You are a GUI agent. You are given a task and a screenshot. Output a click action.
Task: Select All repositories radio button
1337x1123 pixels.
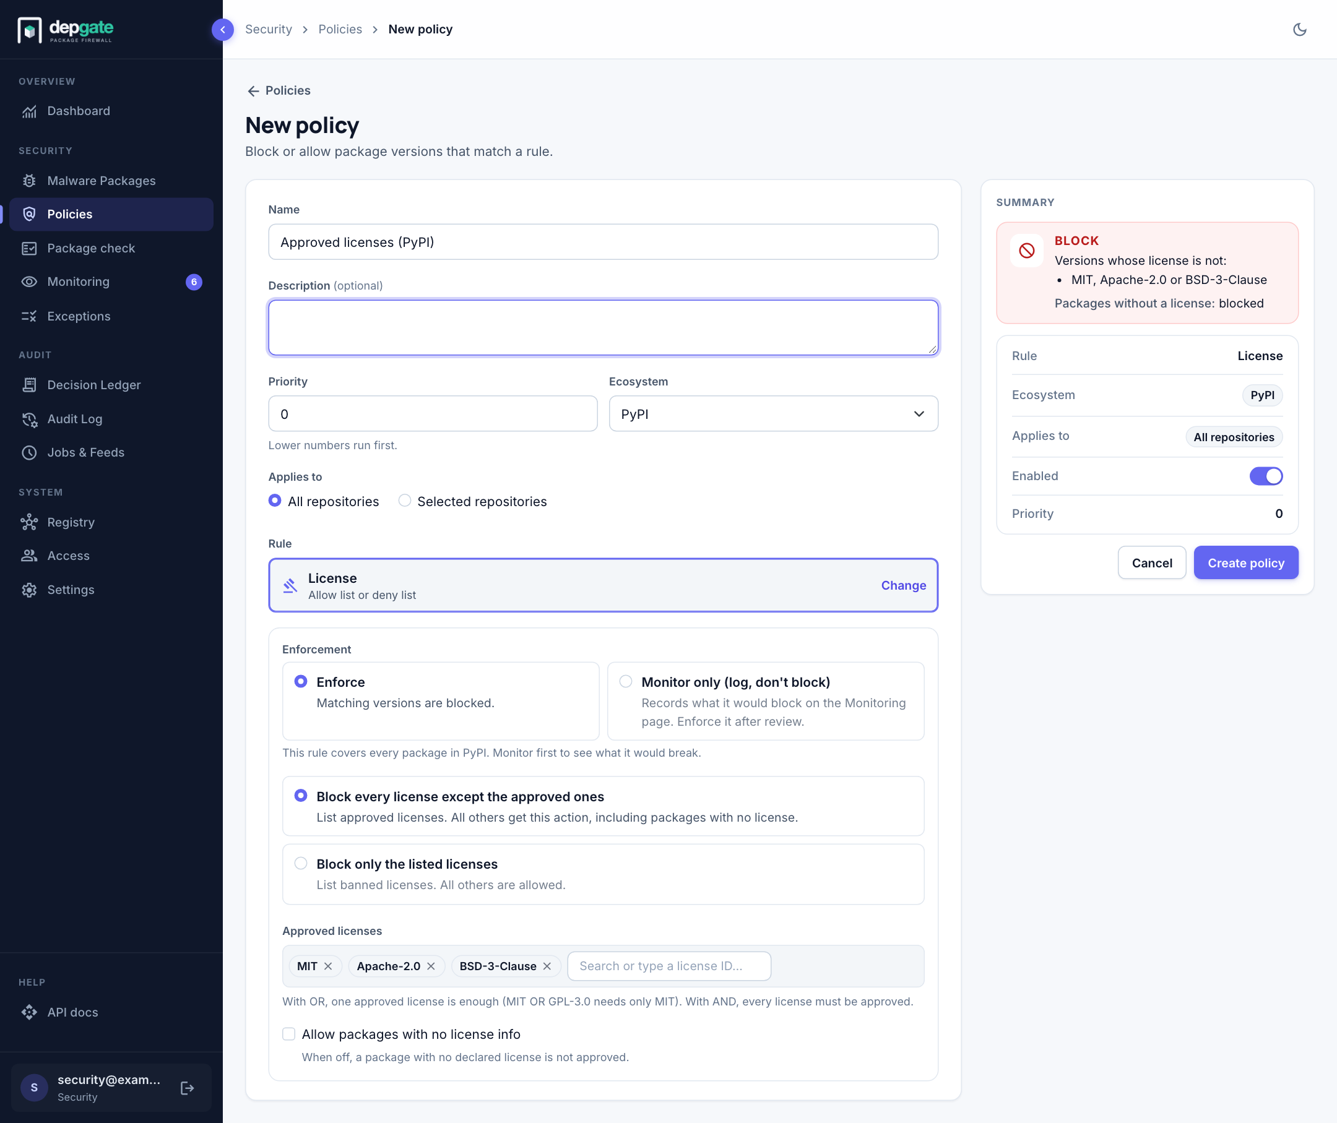click(275, 501)
